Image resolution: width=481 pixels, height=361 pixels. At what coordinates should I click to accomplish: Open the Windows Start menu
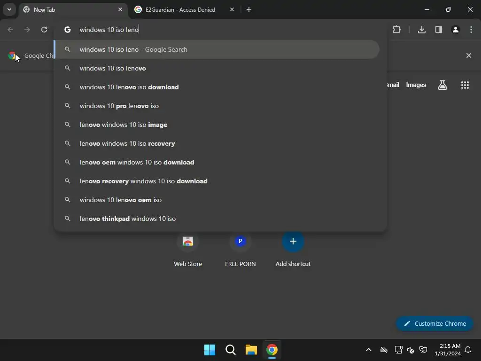(209, 350)
